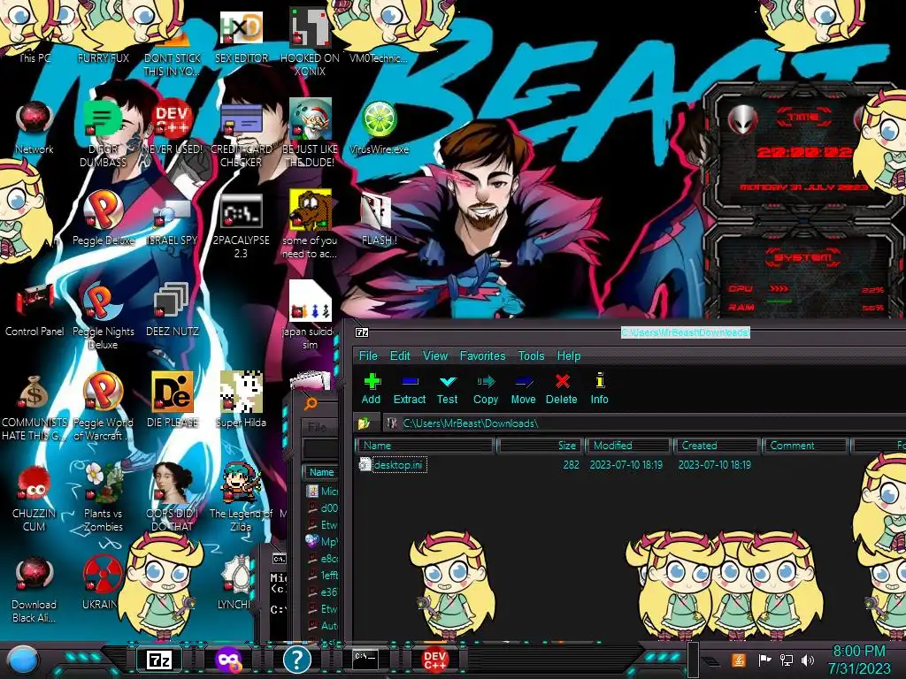Open the File menu in 7-Zip
This screenshot has height=679, width=906.
pyautogui.click(x=368, y=355)
